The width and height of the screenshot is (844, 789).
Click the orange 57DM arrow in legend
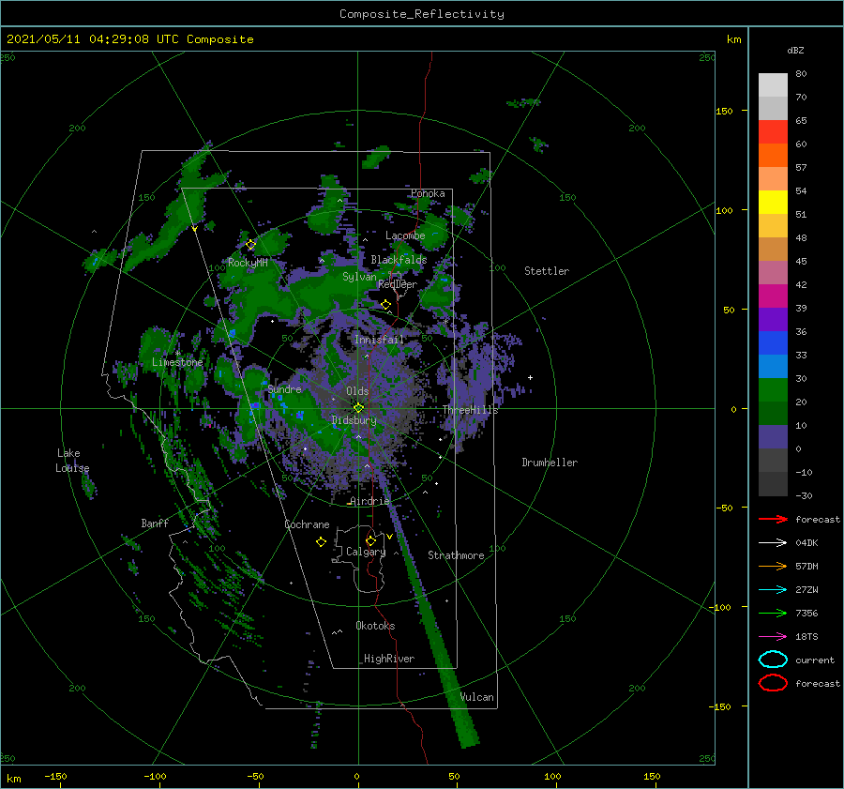tap(773, 566)
